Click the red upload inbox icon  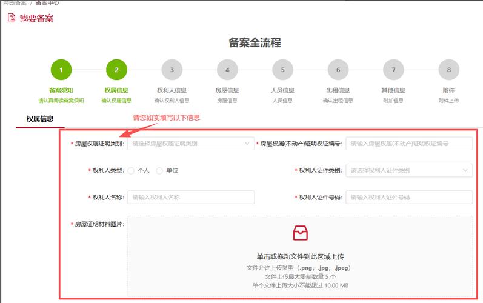[x=300, y=233]
